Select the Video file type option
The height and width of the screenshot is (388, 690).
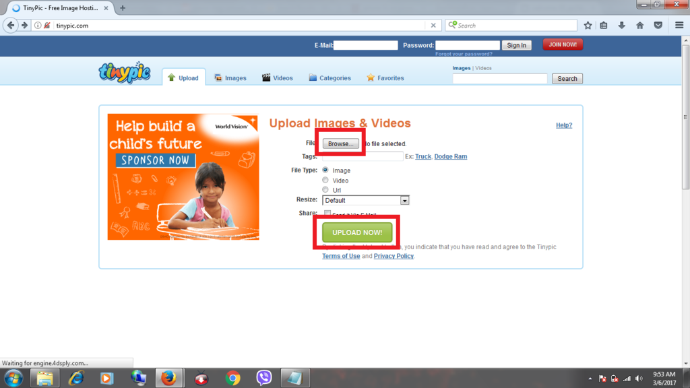326,181
